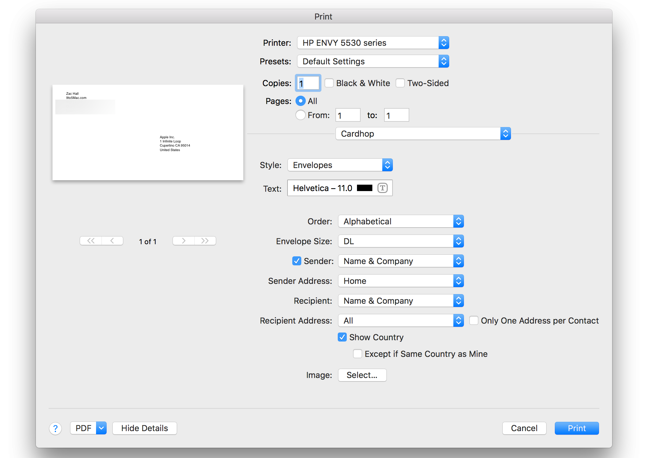Go to the next preview page
The height and width of the screenshot is (458, 648).
183,241
